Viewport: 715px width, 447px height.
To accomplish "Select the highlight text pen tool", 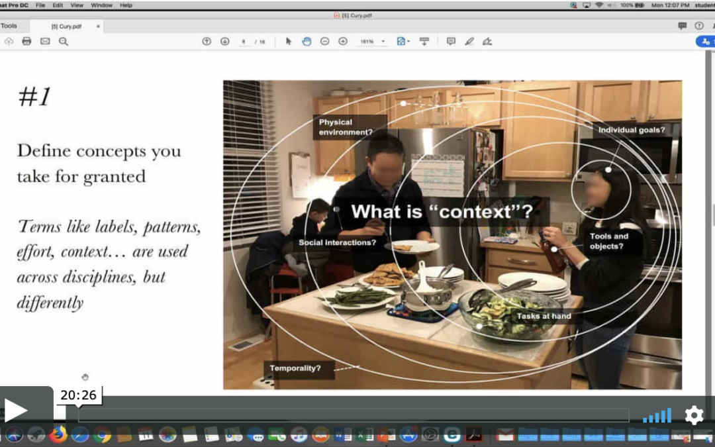I will click(469, 42).
